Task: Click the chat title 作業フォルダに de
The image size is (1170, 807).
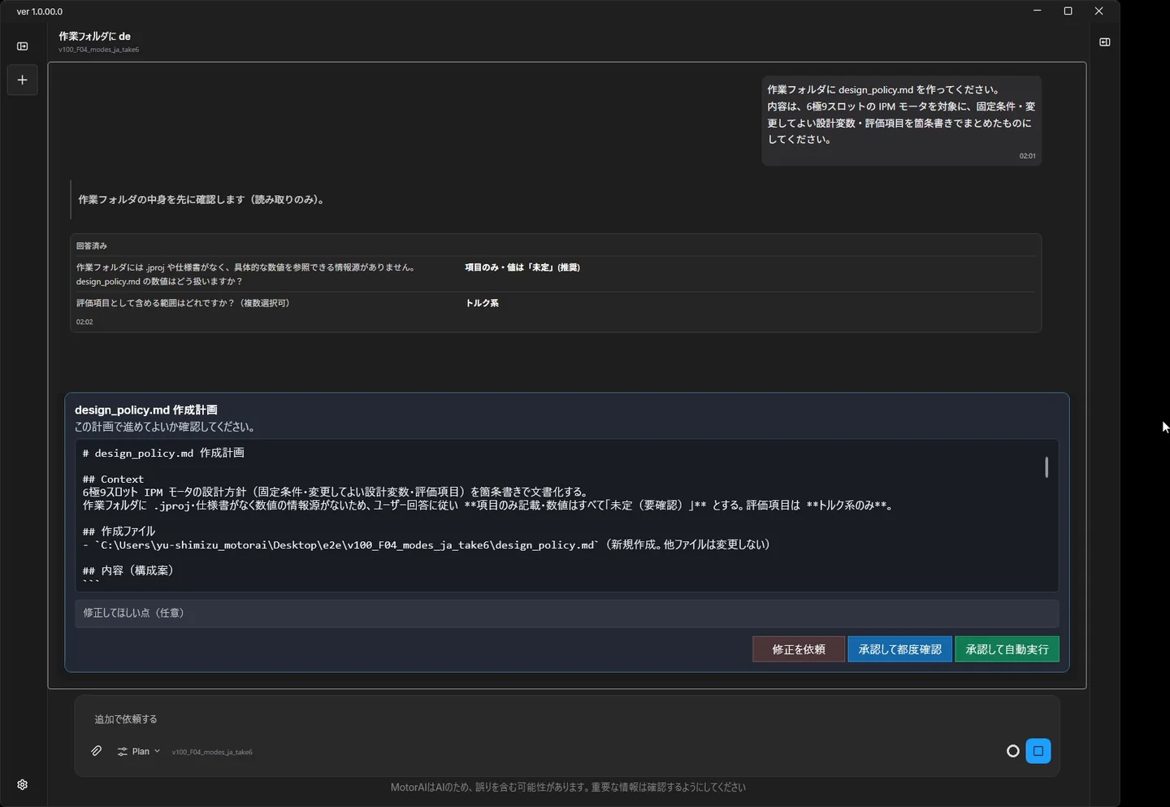Action: click(x=94, y=37)
